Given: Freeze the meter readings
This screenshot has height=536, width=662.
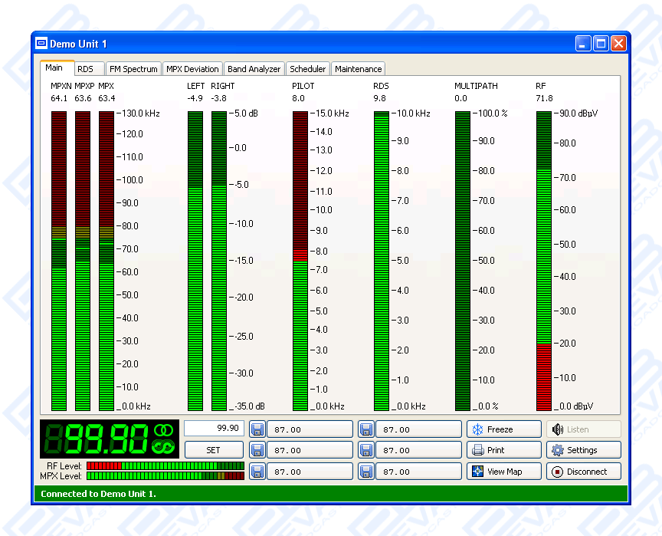Looking at the screenshot, I should tap(503, 429).
